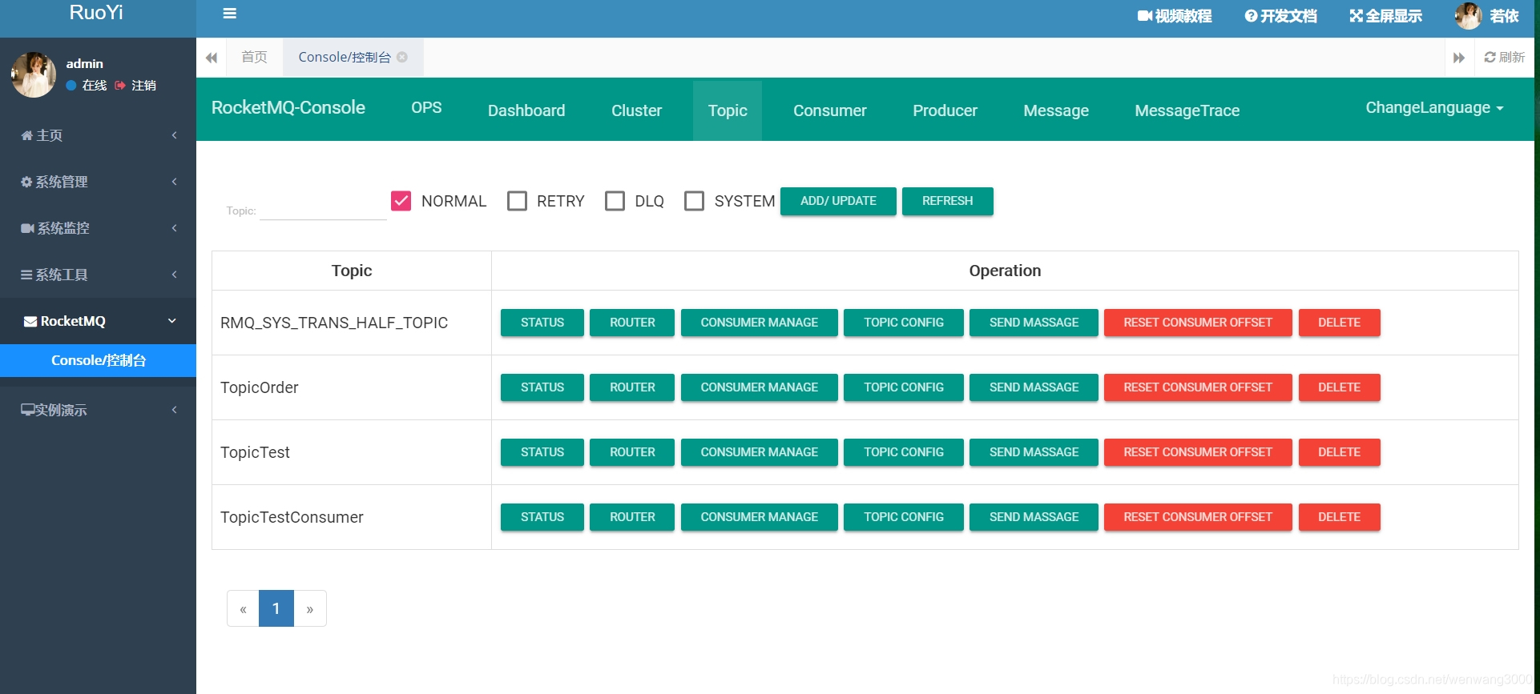Open the top-right user avatar

coord(1468,16)
